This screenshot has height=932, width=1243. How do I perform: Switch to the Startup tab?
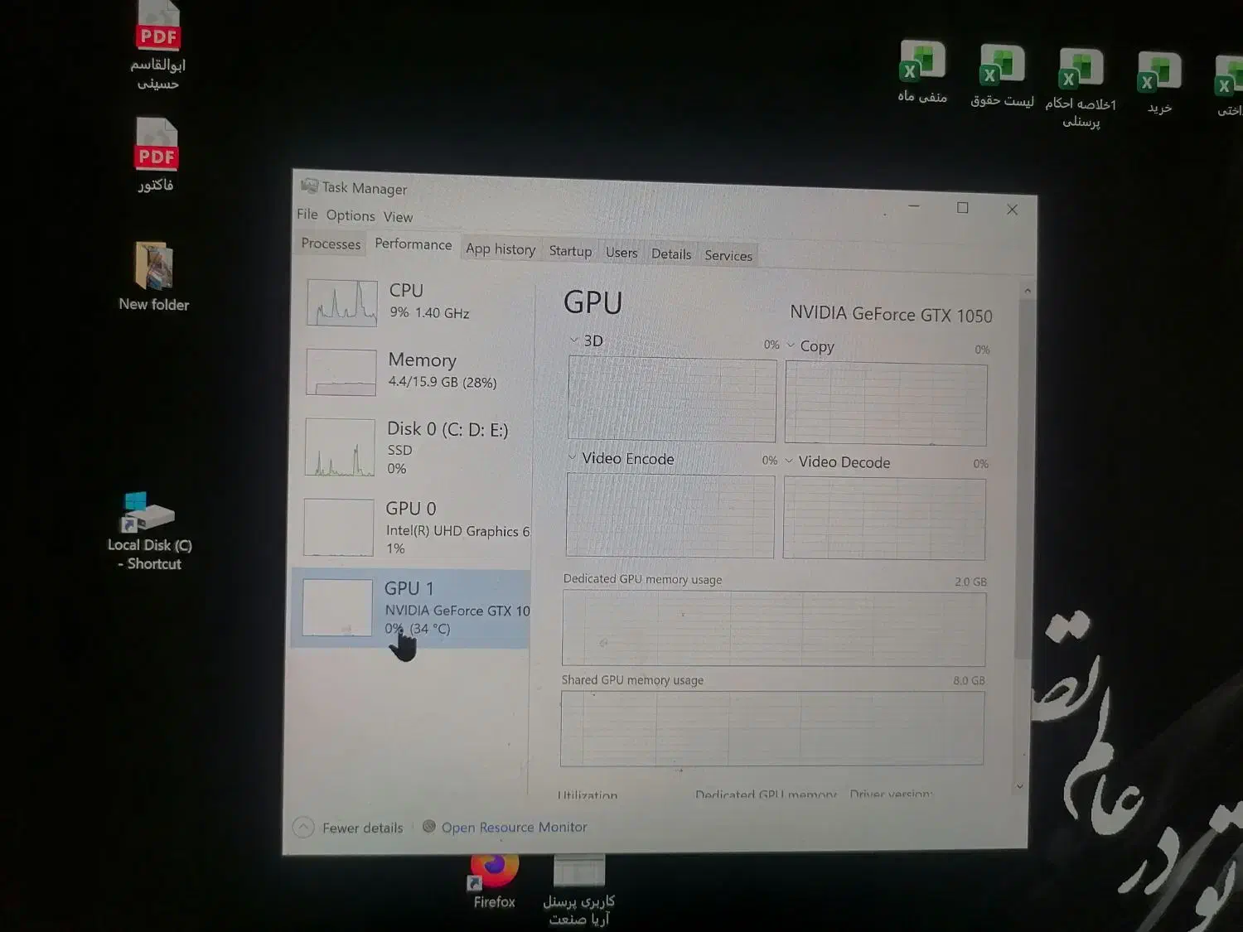[x=570, y=251]
